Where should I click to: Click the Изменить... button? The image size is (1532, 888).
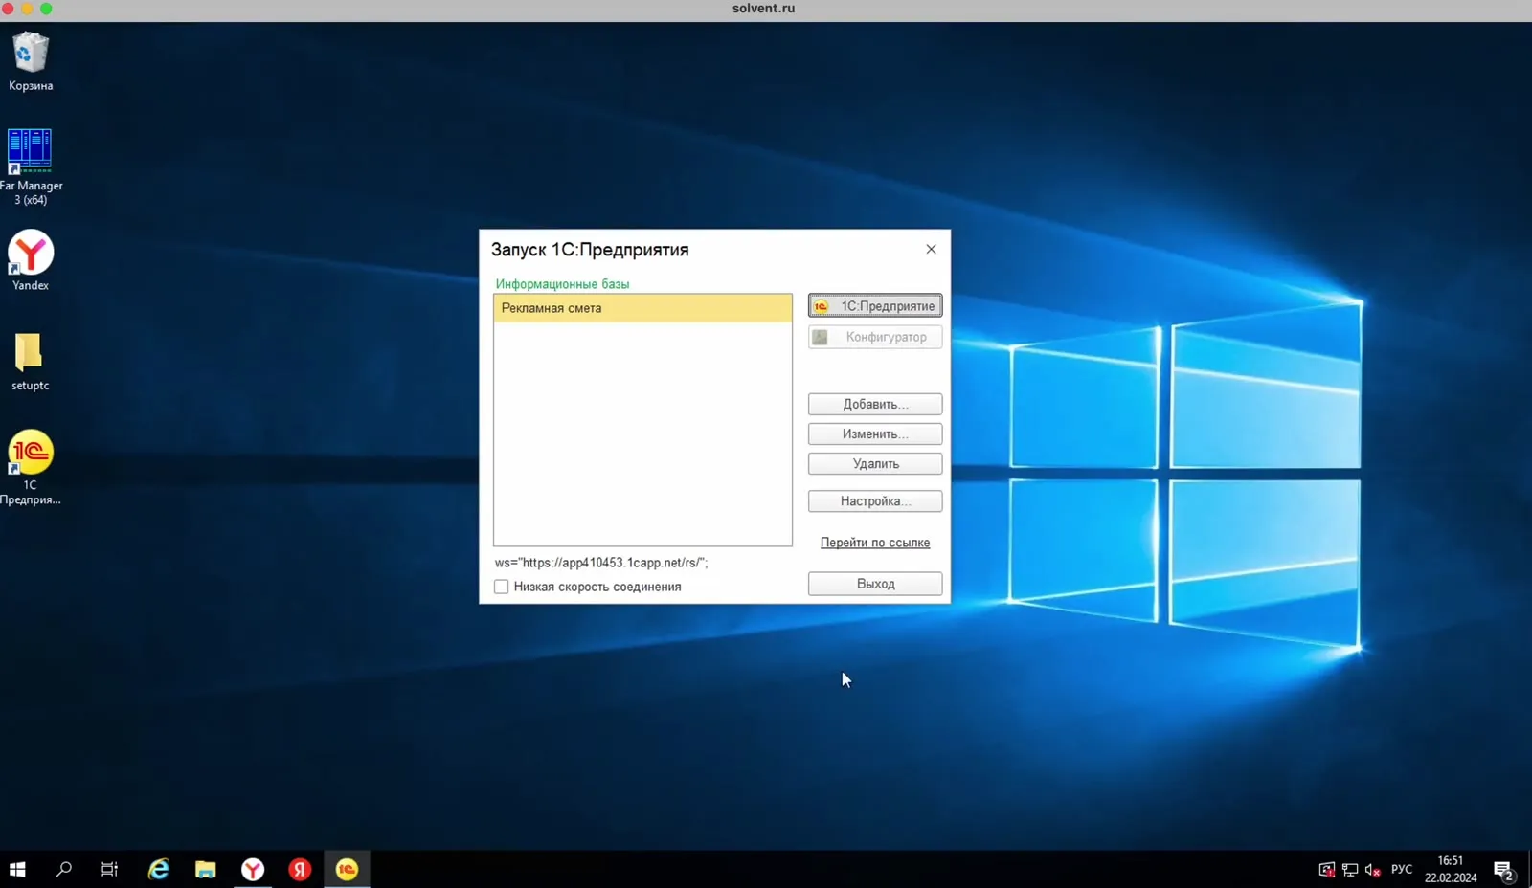875,433
